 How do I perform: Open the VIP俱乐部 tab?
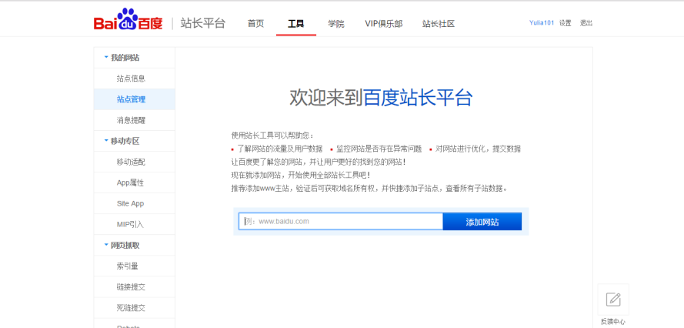click(384, 24)
